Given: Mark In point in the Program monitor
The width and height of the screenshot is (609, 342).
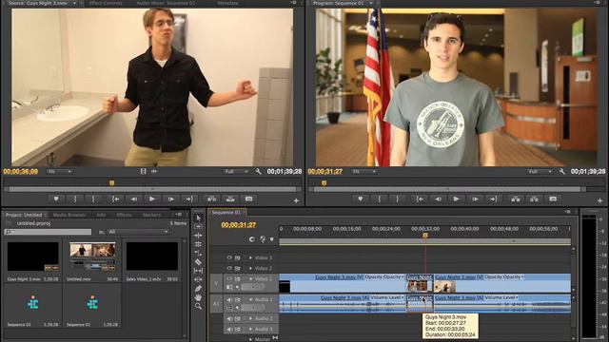Looking at the screenshot, I should [379, 199].
